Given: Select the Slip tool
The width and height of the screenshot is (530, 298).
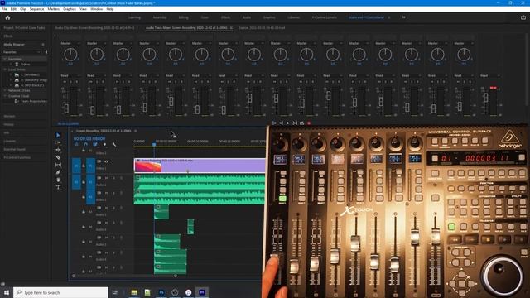Looking at the screenshot, I should 58,165.
